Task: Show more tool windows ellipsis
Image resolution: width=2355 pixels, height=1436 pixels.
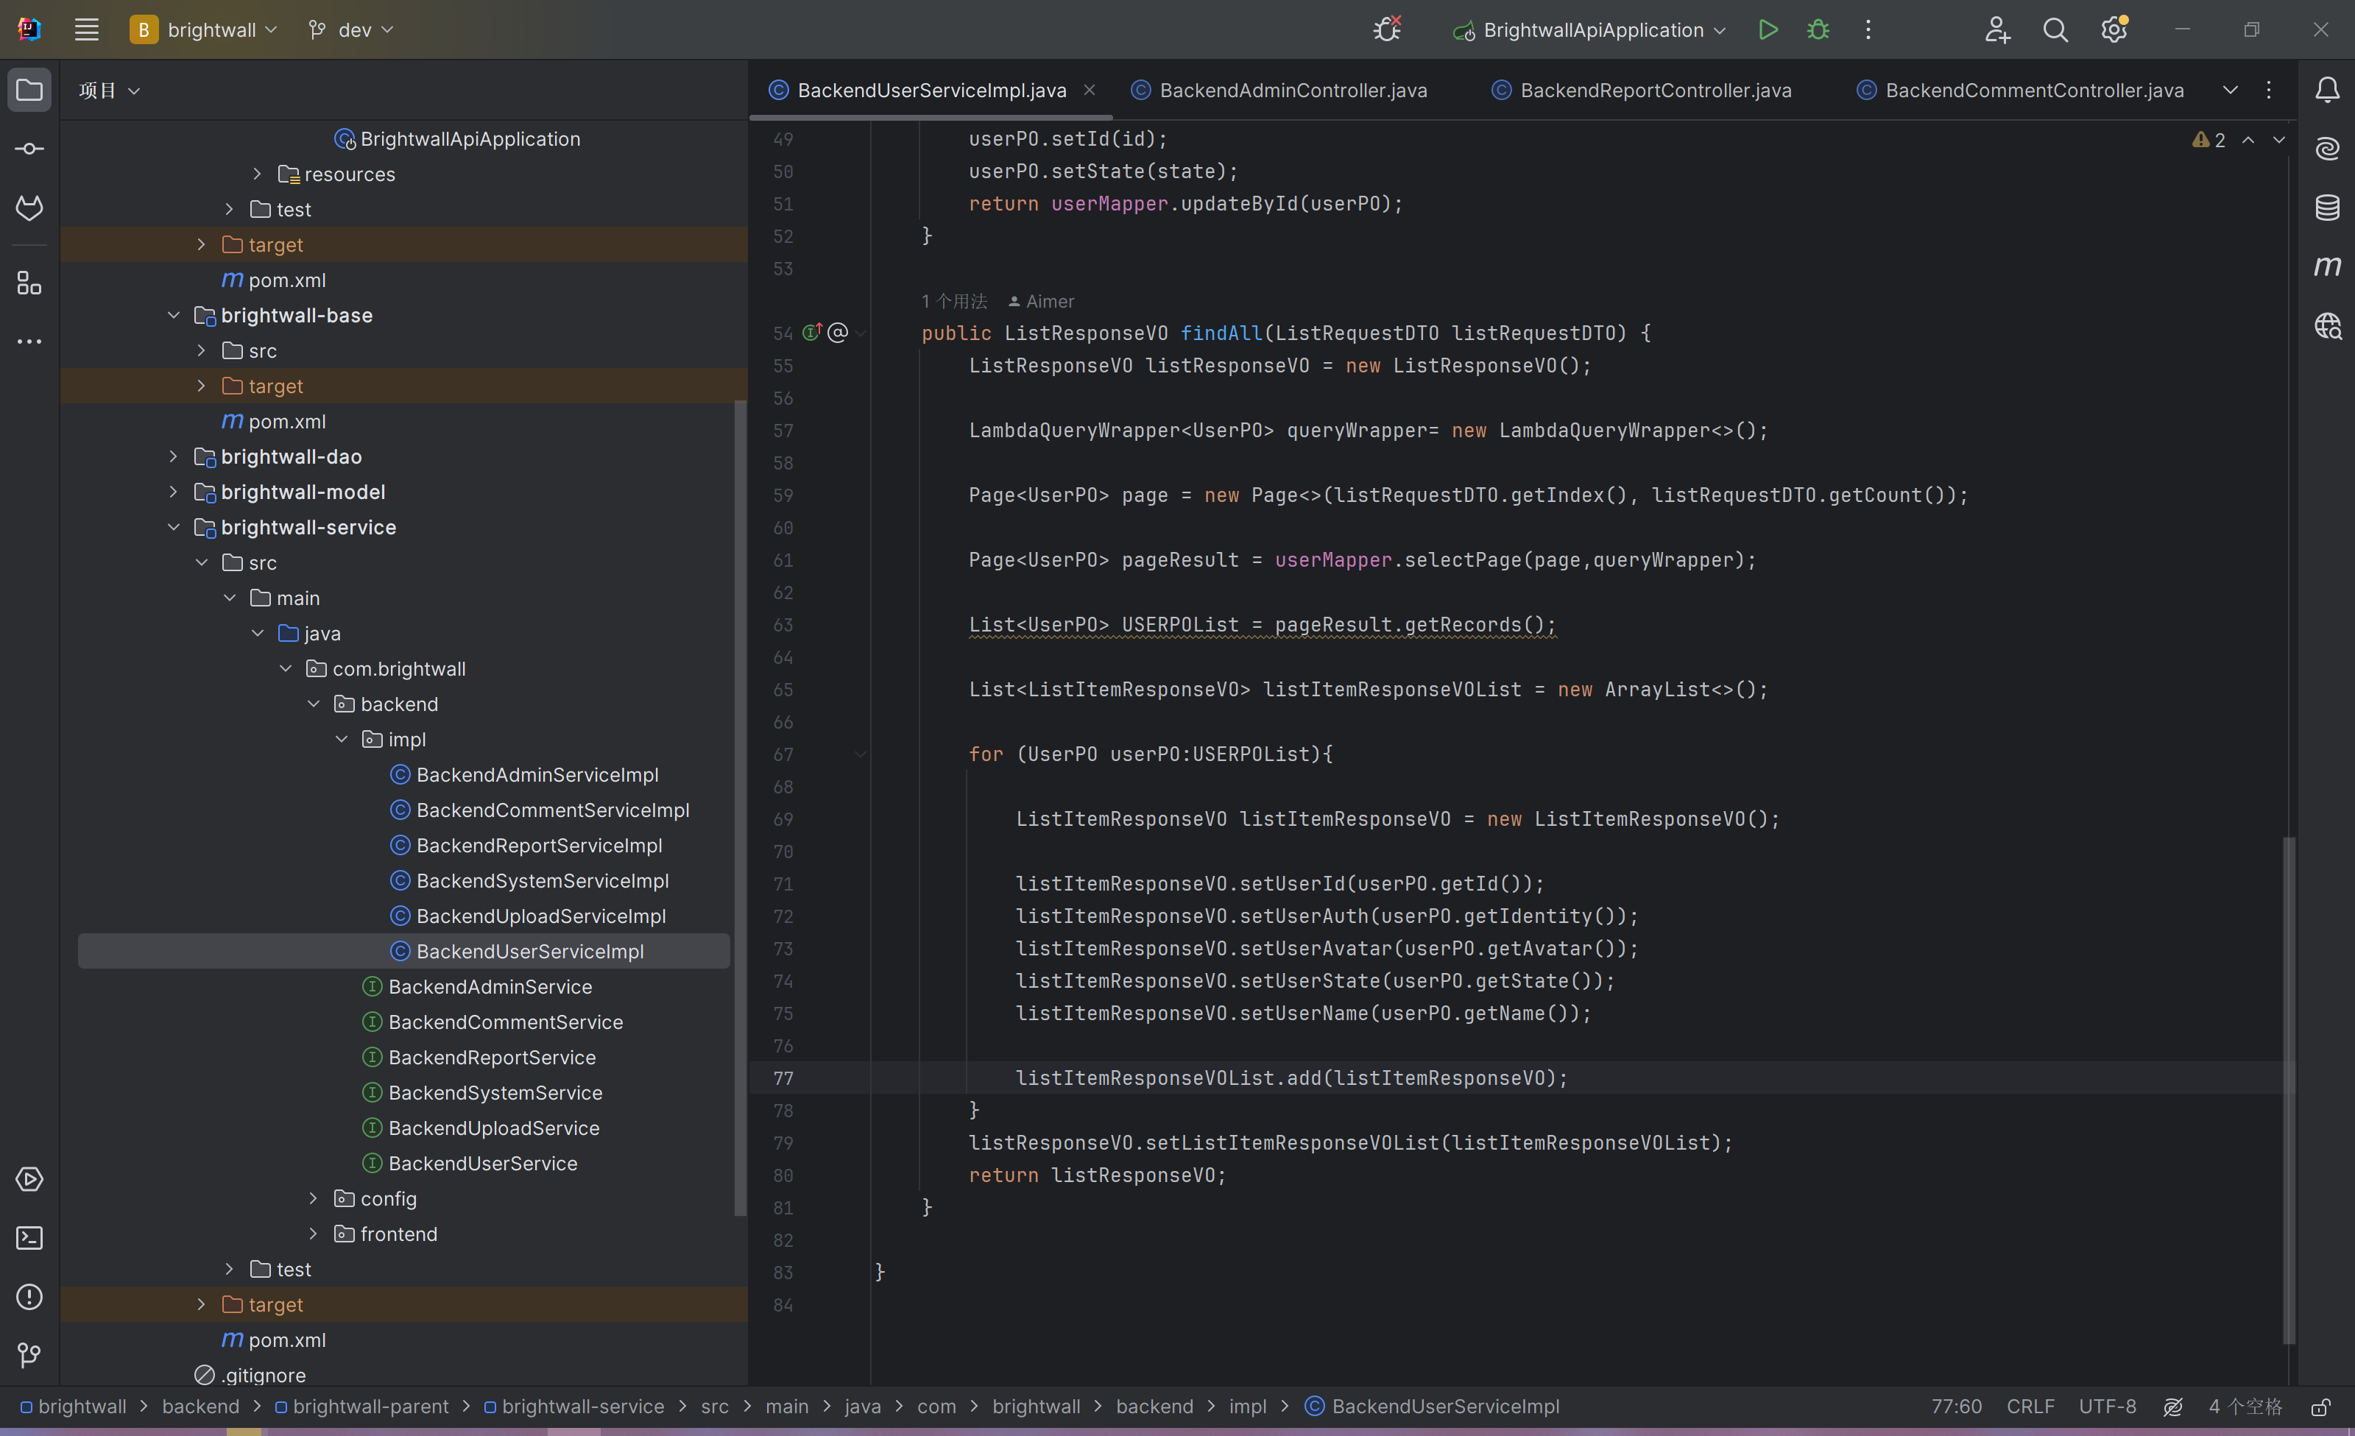Action: tap(29, 341)
